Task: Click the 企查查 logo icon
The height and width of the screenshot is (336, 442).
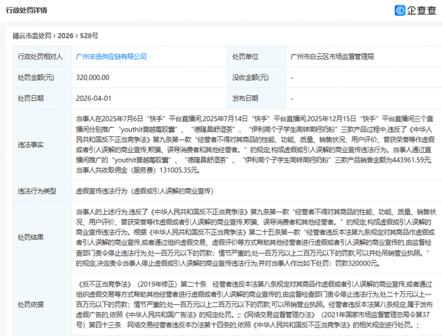Action: coord(400,10)
